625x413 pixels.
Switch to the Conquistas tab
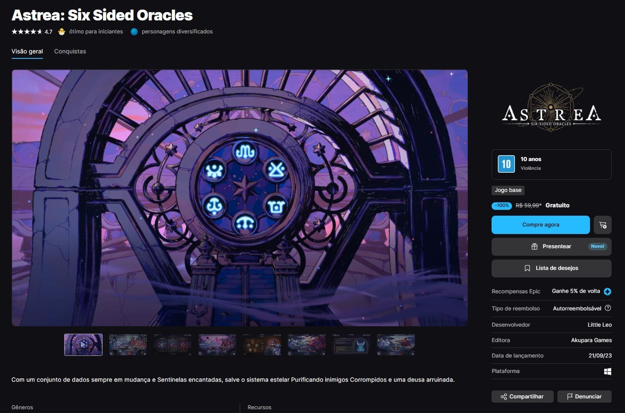coord(70,51)
